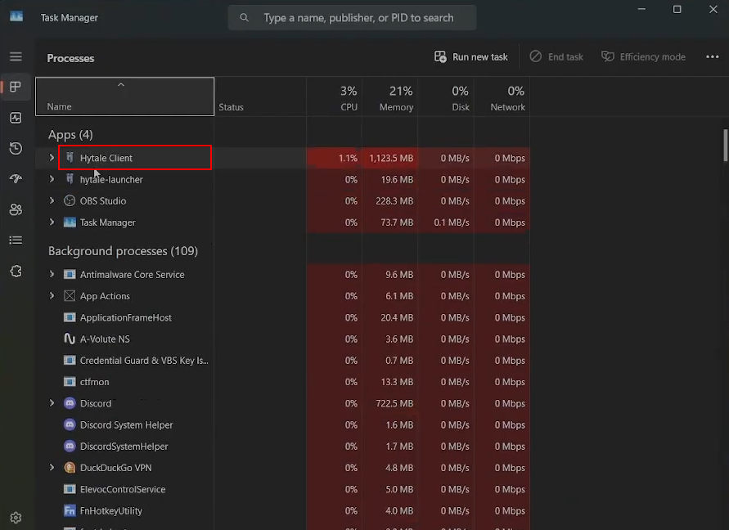Open the hamburger navigation menu

pos(16,56)
